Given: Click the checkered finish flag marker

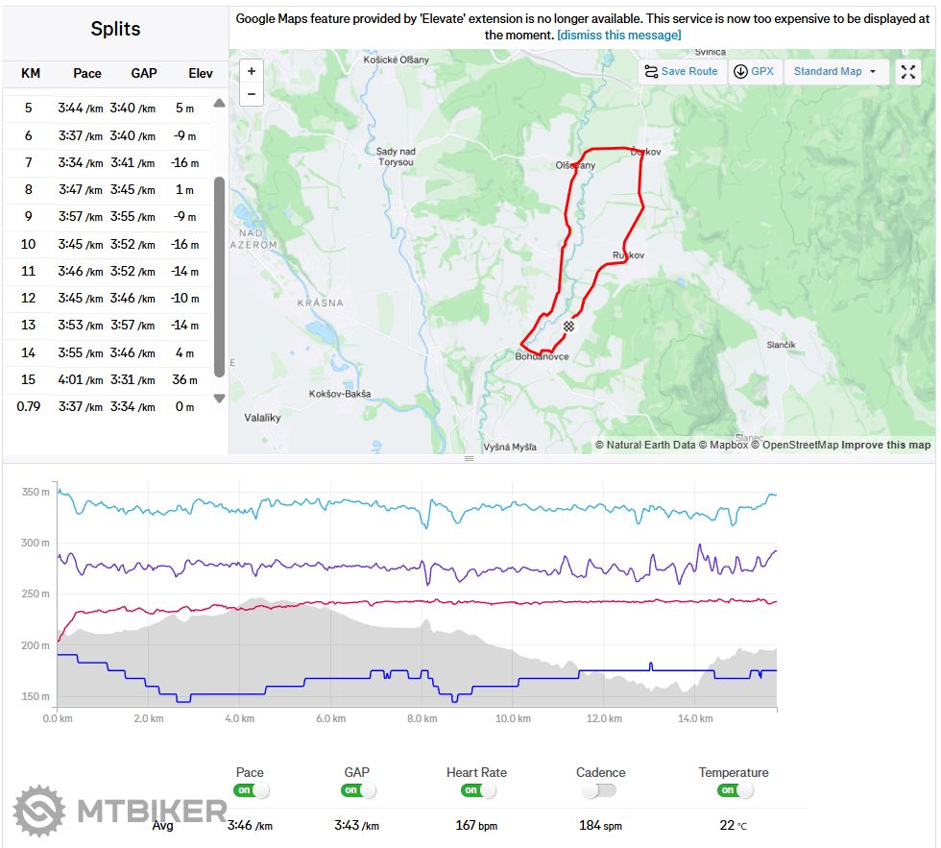Looking at the screenshot, I should [569, 327].
